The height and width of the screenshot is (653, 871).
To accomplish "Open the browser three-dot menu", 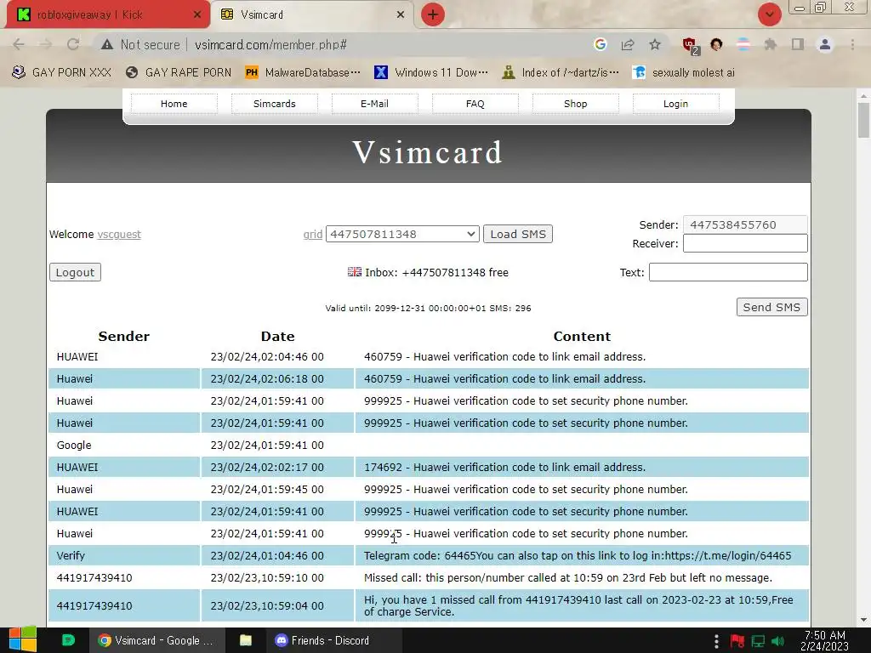I will click(x=852, y=44).
